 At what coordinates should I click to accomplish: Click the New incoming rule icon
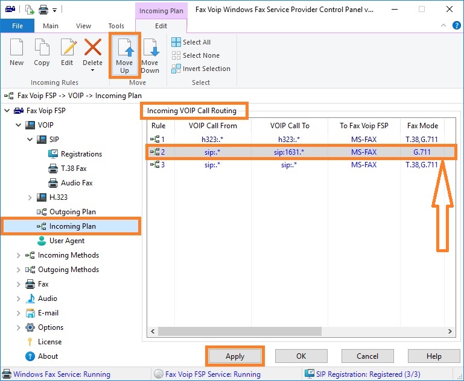pos(16,47)
